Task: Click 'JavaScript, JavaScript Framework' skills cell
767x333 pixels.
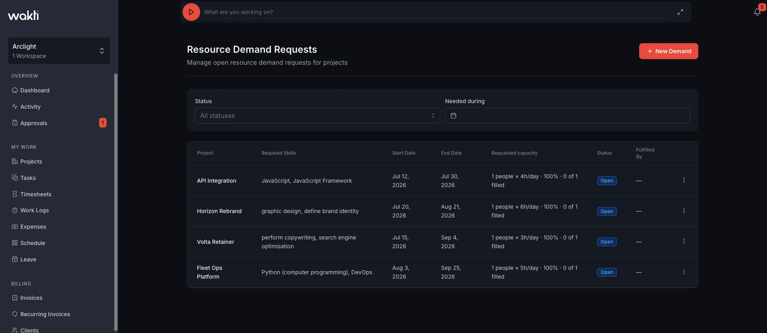Action: tap(307, 181)
